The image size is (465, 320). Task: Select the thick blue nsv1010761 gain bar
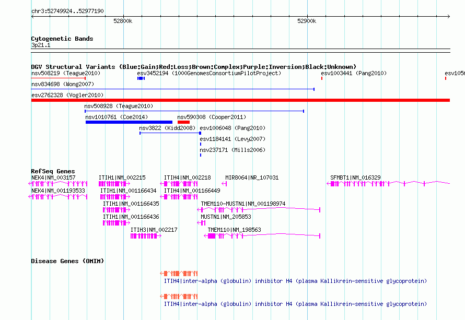point(129,122)
